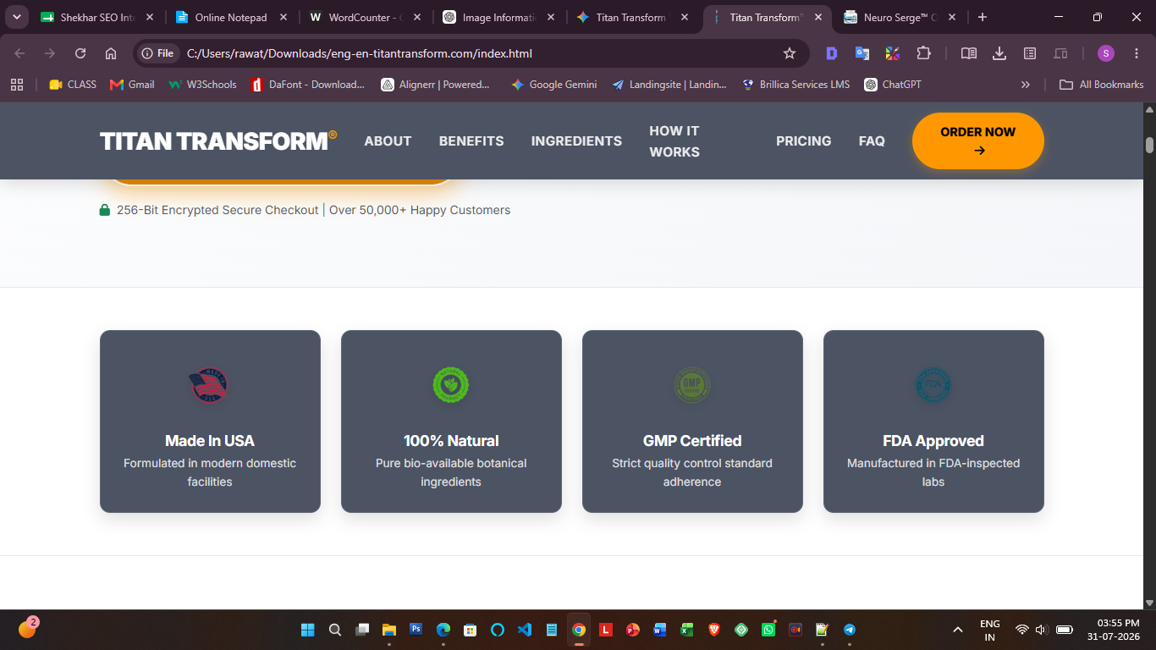View the PRICING section
This screenshot has height=650, width=1156.
point(803,141)
